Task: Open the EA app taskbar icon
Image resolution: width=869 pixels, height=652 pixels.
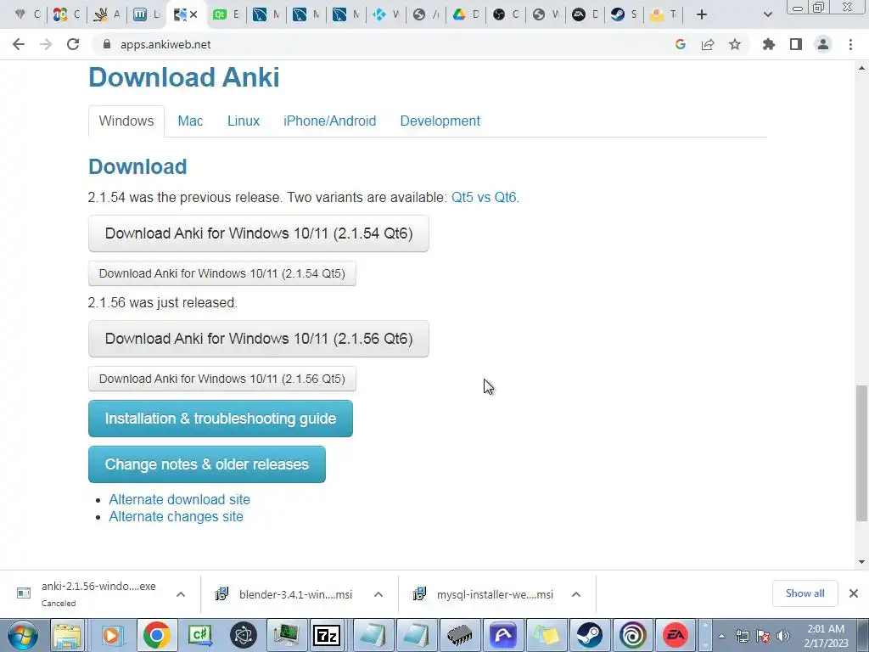Action: coord(676,635)
